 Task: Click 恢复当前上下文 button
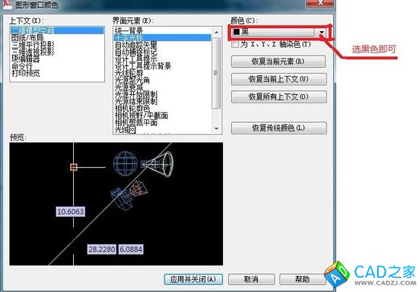click(279, 80)
